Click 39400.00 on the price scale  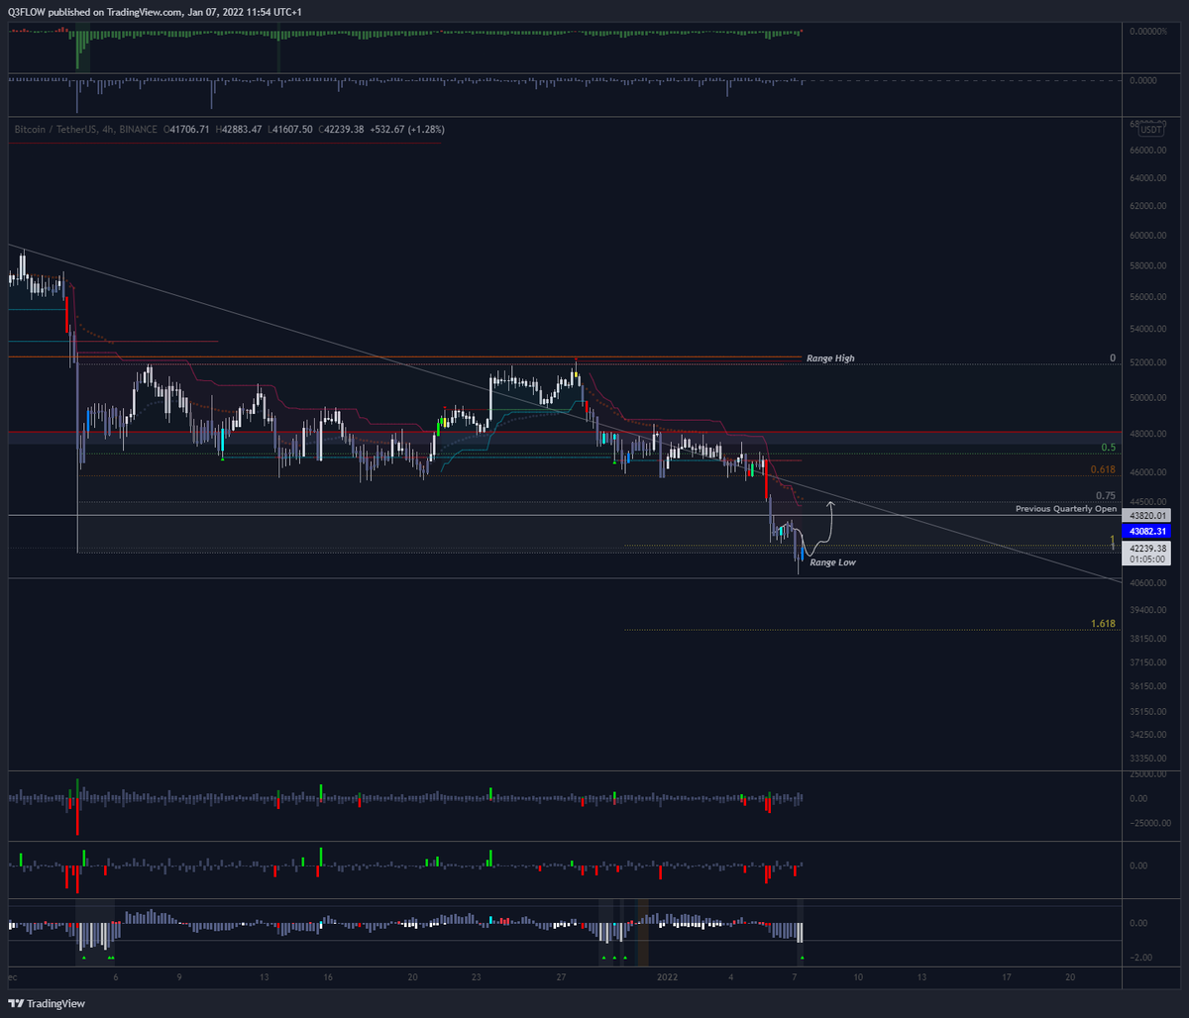pos(1147,612)
